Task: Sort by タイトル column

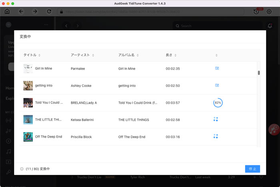Action: [x=40, y=55]
